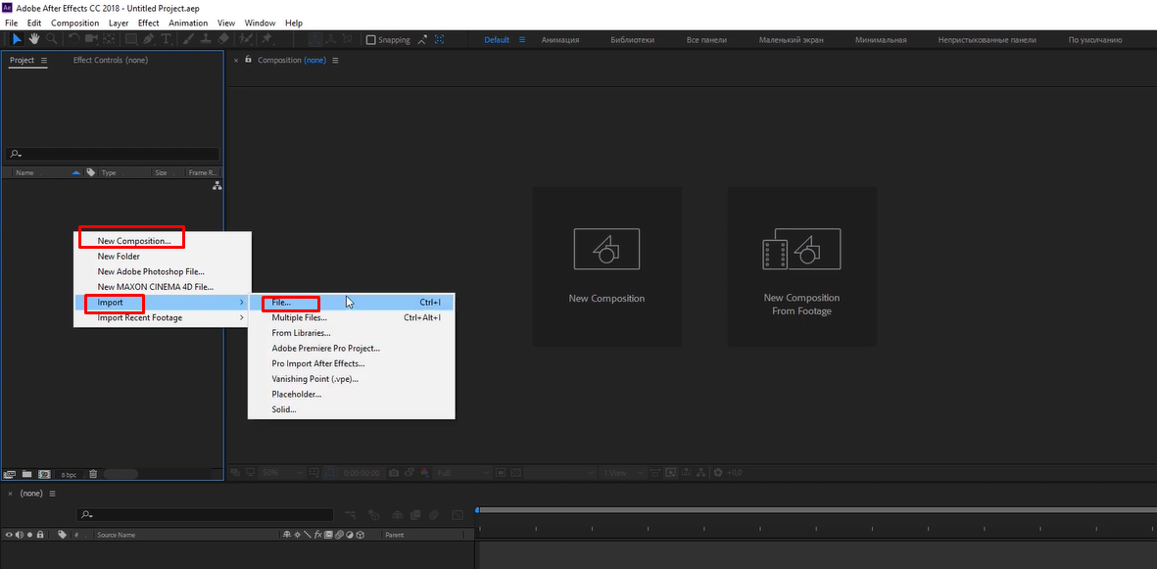The height and width of the screenshot is (569, 1157).
Task: Select the Zoom tool
Action: (52, 39)
